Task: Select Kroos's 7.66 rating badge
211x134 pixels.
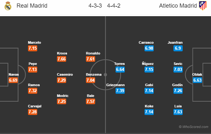Action: tap(62, 59)
